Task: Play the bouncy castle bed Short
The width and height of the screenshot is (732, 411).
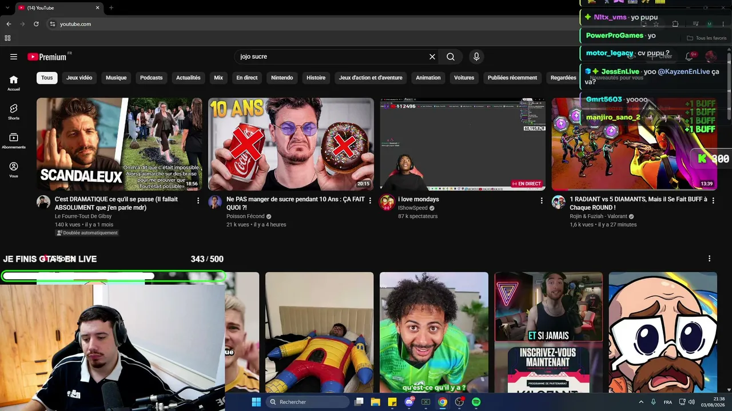Action: [x=319, y=332]
